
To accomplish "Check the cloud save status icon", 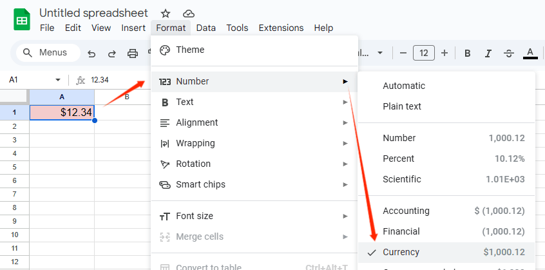I will [188, 14].
